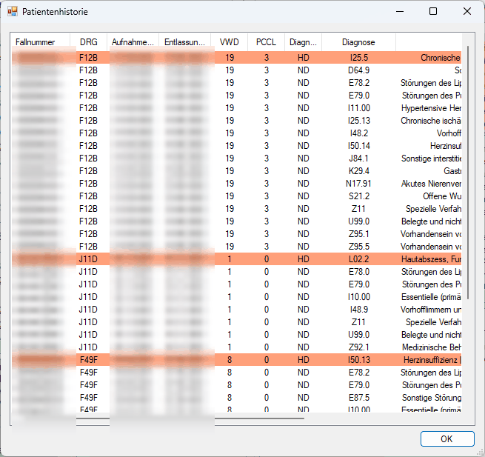Image resolution: width=485 pixels, height=457 pixels.
Task: Sort by Fallnummer column header
Action: click(x=40, y=42)
